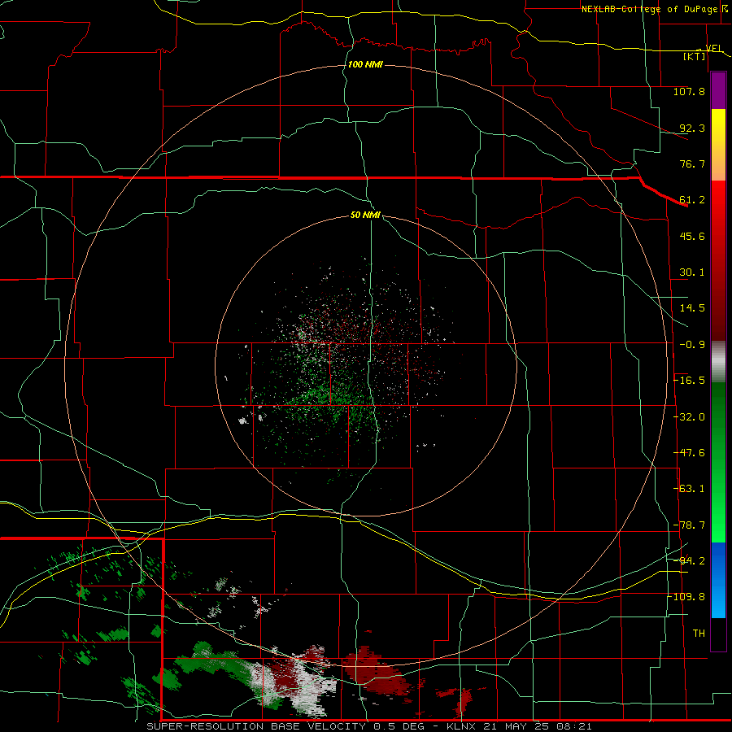The width and height of the screenshot is (732, 732).
Task: Click the 14.5 velocity scale value
Action: [692, 308]
